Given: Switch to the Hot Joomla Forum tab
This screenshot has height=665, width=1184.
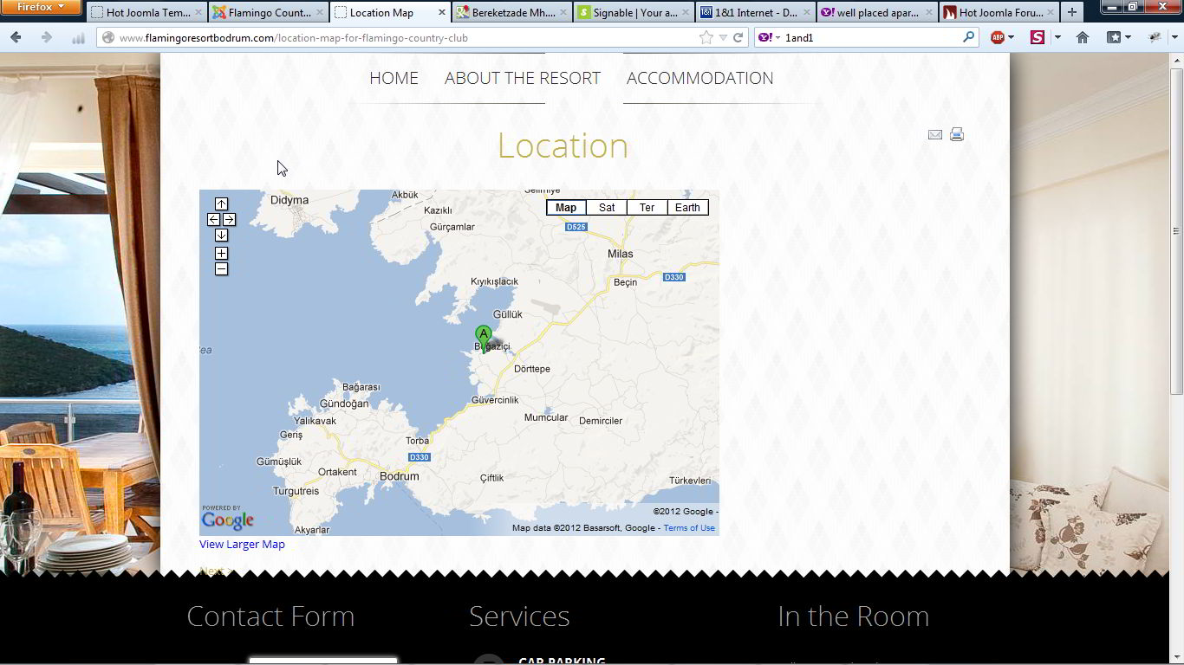Looking at the screenshot, I should [x=999, y=13].
